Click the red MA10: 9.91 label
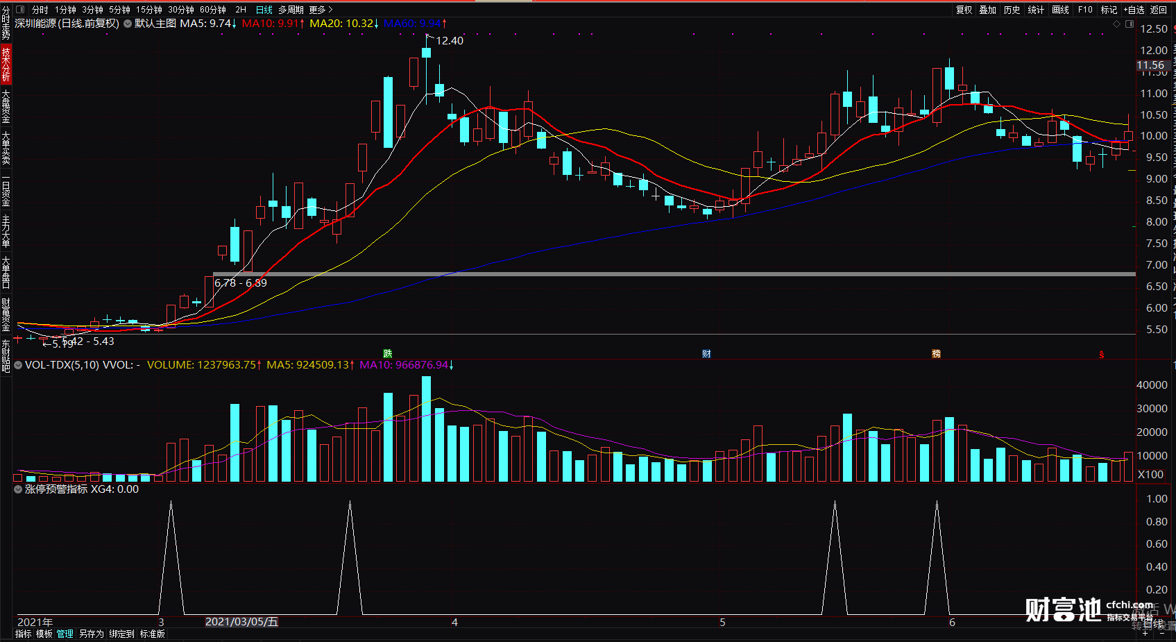Image resolution: width=1176 pixels, height=642 pixels. pos(273,24)
